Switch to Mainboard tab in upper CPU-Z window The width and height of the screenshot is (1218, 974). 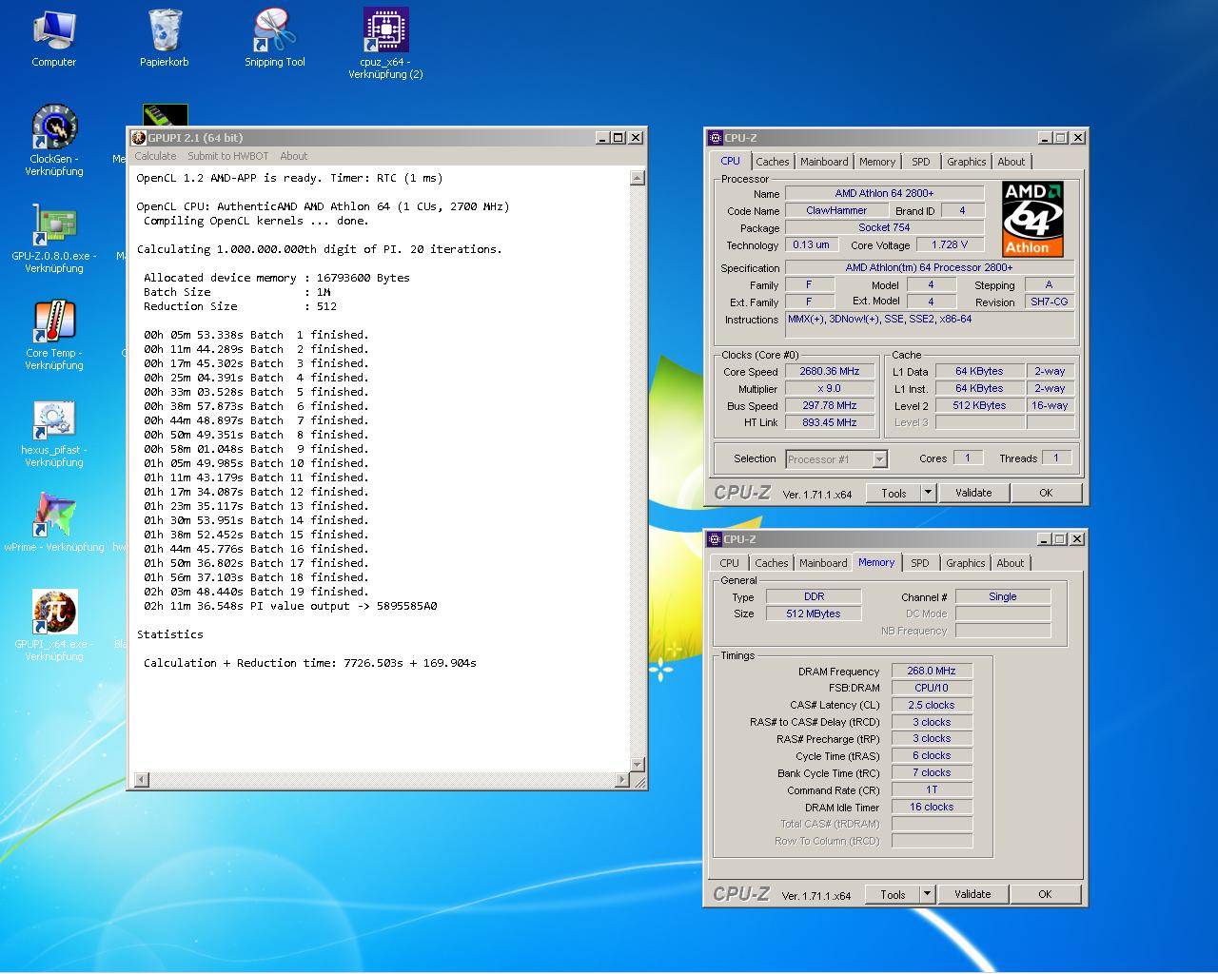click(824, 162)
